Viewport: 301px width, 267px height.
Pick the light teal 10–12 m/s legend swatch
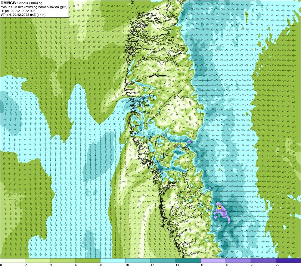point(138,260)
